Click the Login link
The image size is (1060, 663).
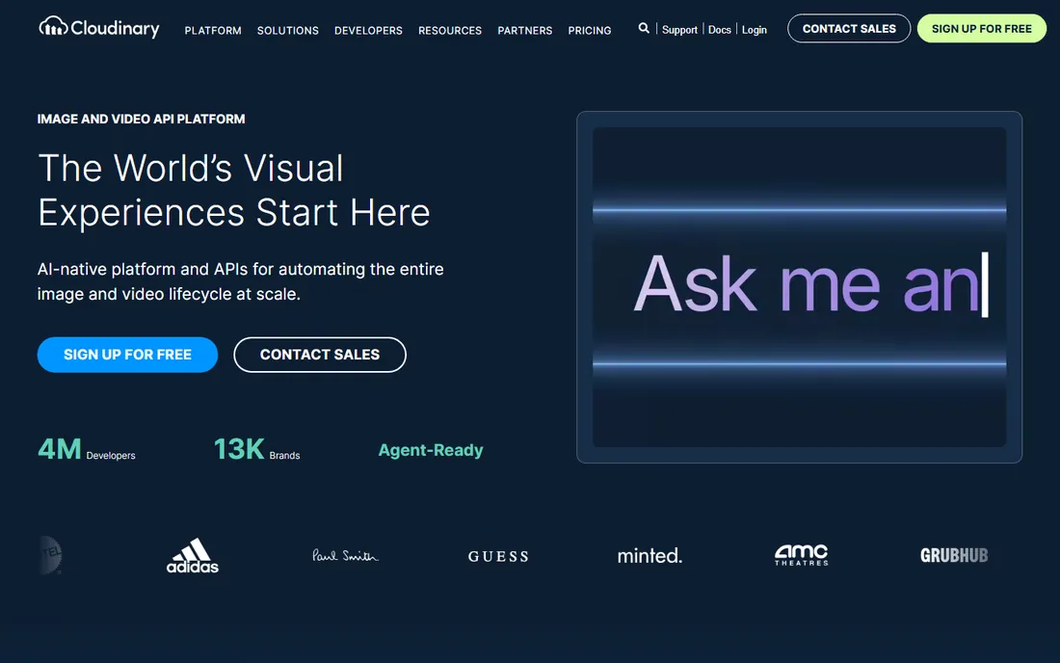point(755,30)
